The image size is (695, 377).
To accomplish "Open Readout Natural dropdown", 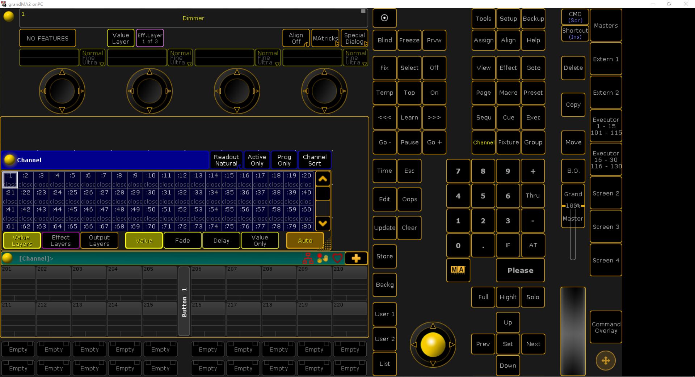I will pos(226,160).
